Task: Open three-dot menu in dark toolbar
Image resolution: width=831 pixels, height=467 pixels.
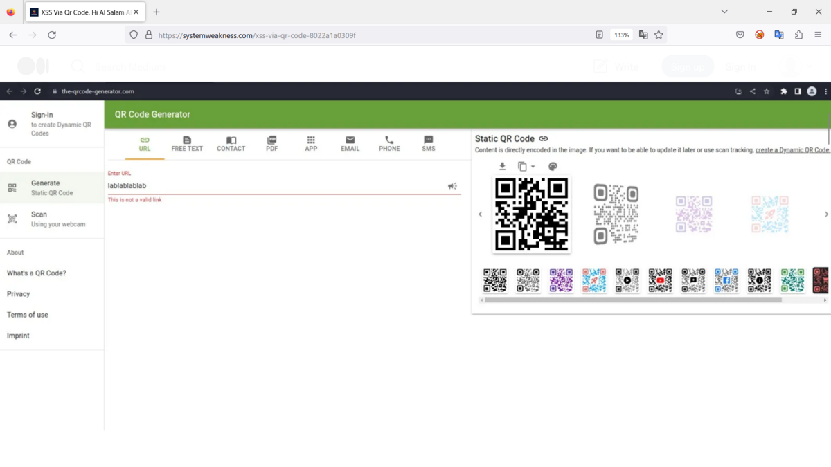Action: pyautogui.click(x=825, y=91)
